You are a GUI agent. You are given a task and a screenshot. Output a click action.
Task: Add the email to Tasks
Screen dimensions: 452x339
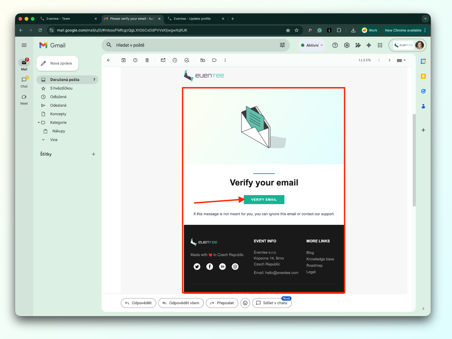pos(187,60)
